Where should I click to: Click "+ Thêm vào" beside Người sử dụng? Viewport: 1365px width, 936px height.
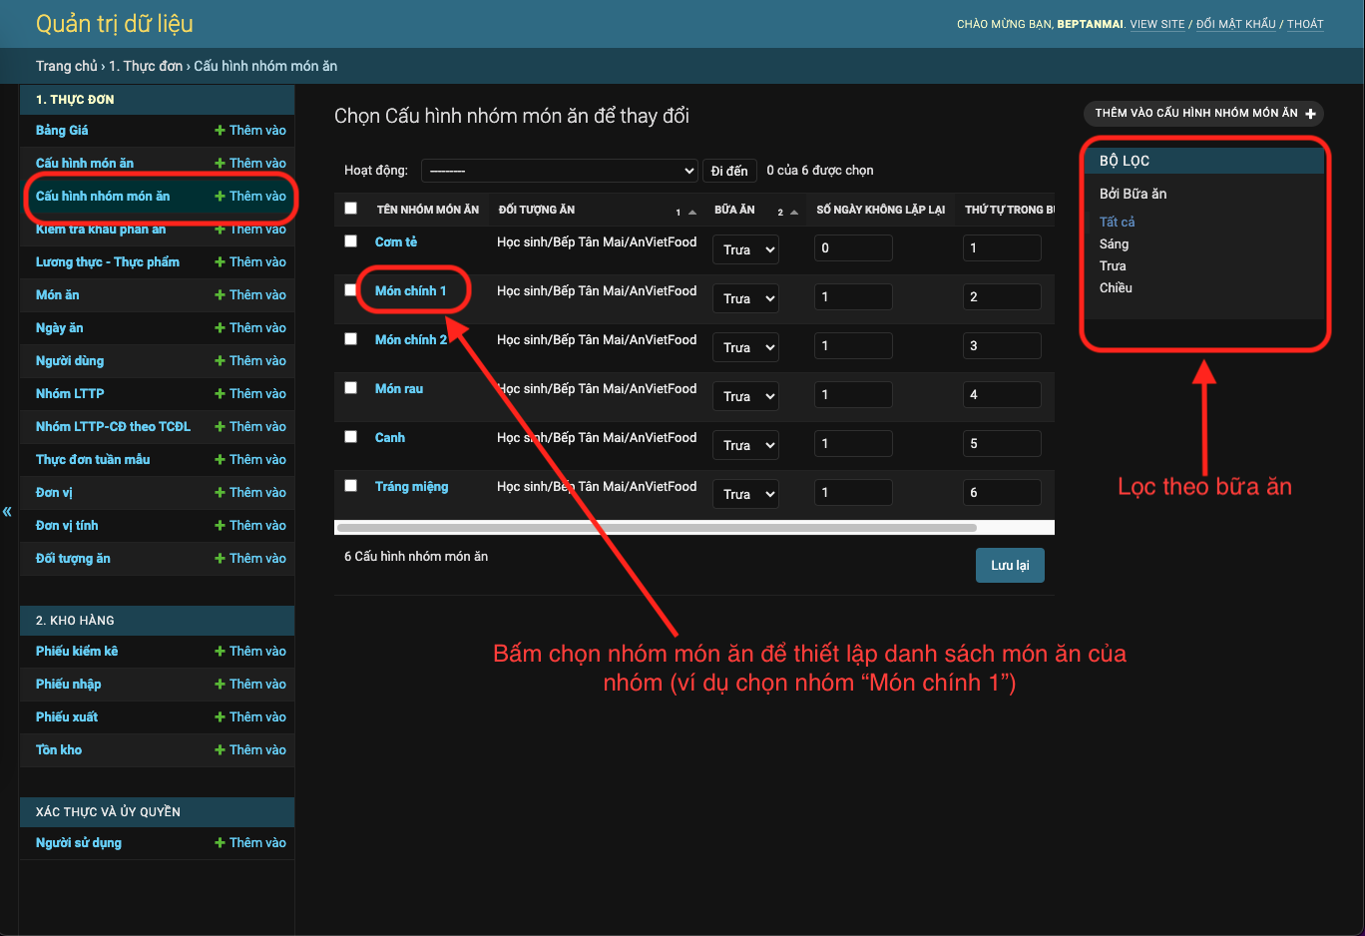[x=249, y=842]
